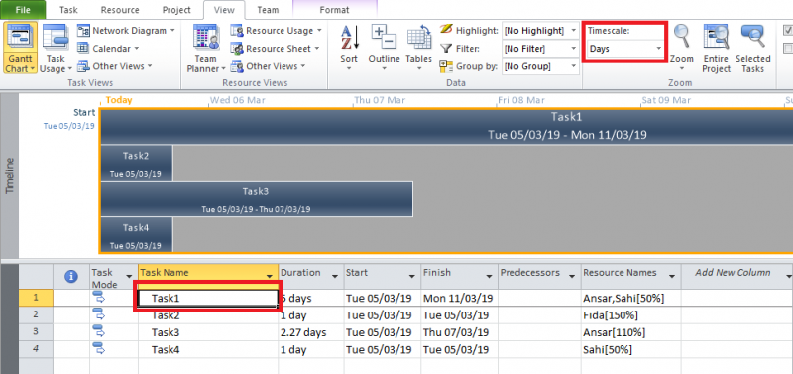Click the Task2 task mode icon
The image size is (793, 374).
click(100, 315)
